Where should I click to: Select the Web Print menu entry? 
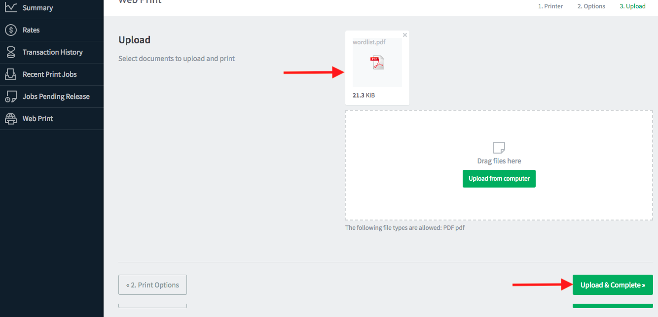(37, 119)
